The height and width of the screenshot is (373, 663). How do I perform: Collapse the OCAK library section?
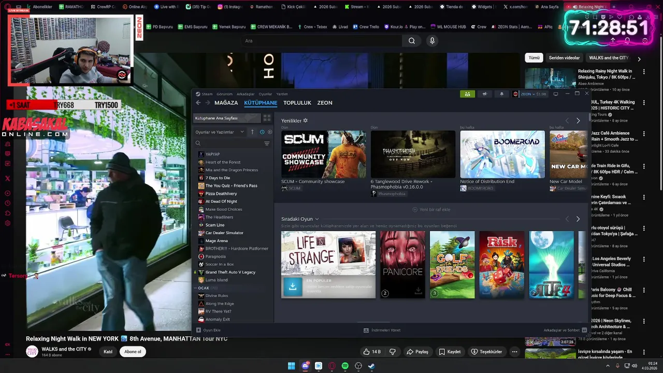click(196, 288)
